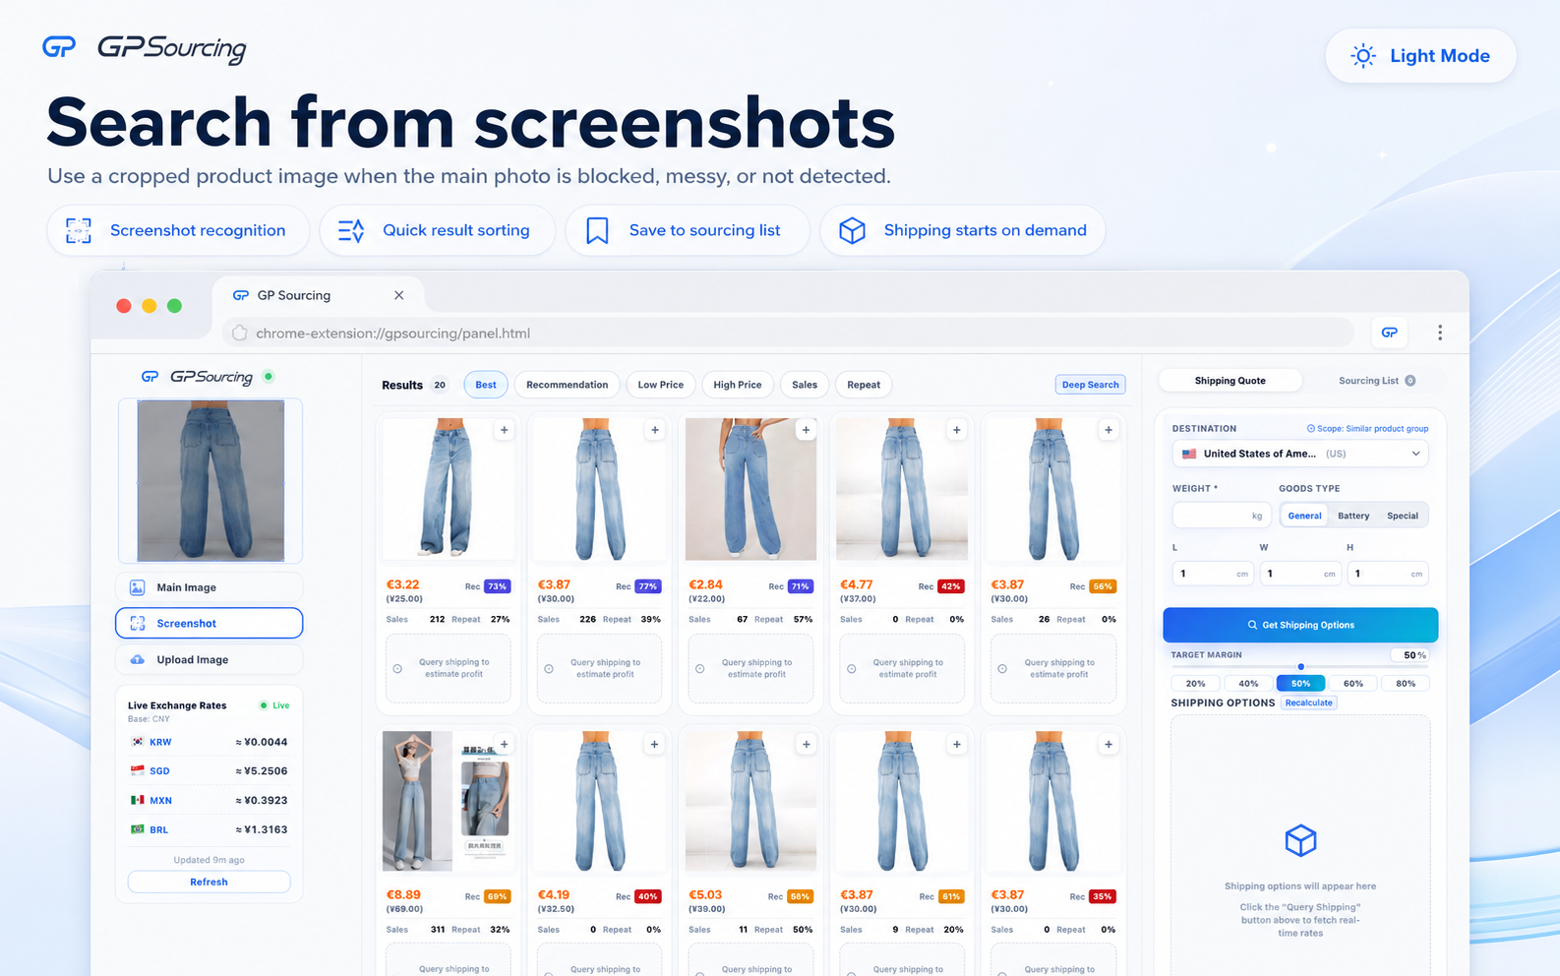Add the €4.19 jeans to sourcing list
The image size is (1560, 976).
point(654,745)
